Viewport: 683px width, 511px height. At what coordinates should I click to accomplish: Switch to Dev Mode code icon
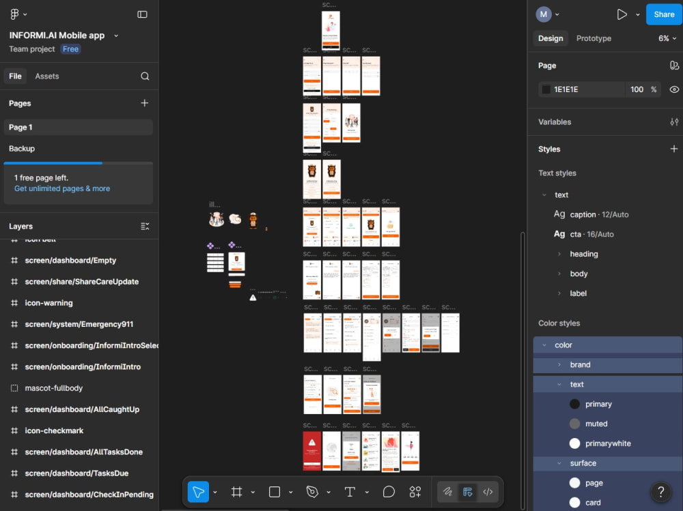point(488,492)
